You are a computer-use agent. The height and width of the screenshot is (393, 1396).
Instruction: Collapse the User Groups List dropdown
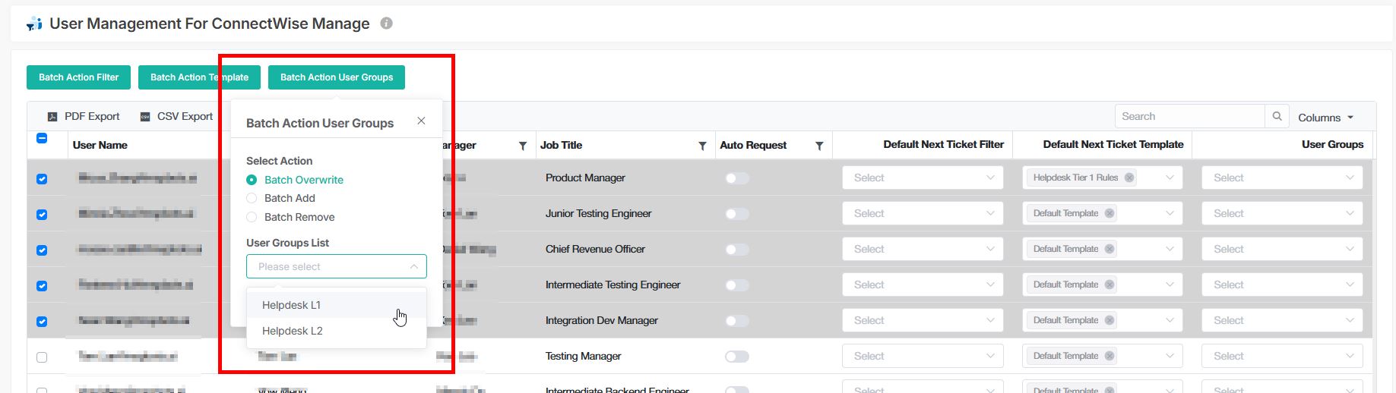(x=413, y=266)
